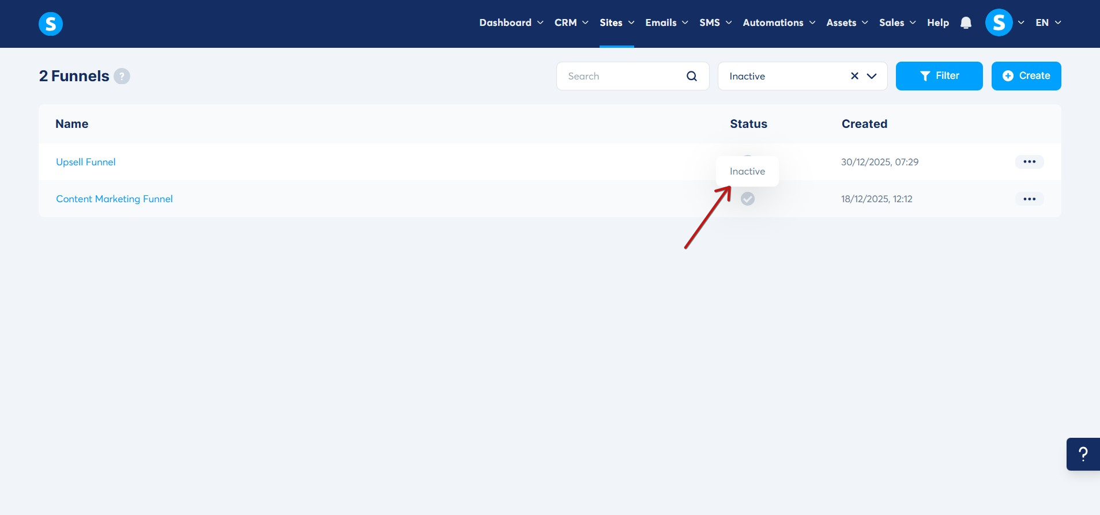Click the status check icon of Content Marketing Funnel
This screenshot has width=1100, height=515.
pyautogui.click(x=748, y=199)
